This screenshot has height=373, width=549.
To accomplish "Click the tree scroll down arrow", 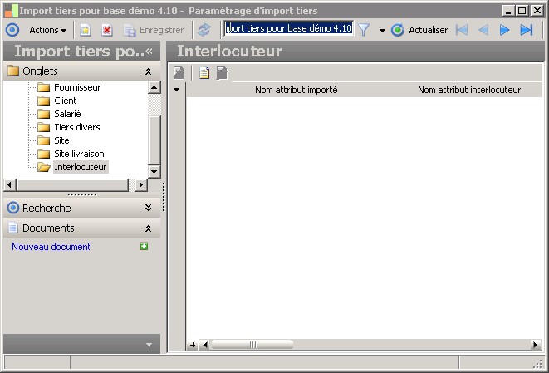I will [154, 172].
